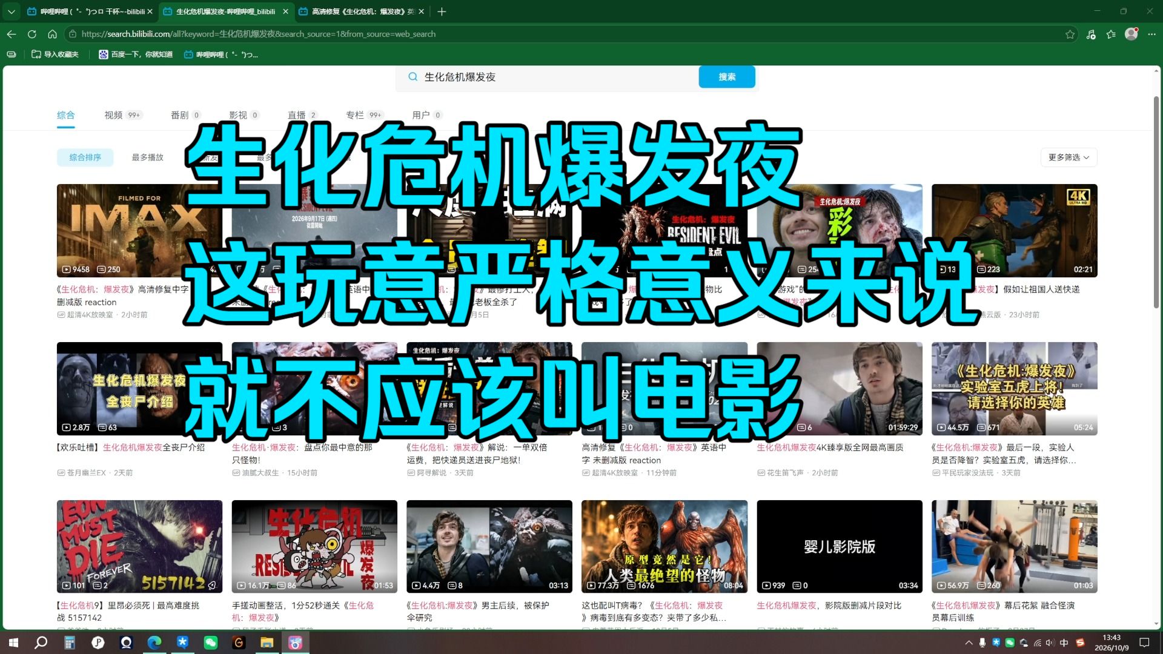
Task: Open the volume icon in system tray
Action: (1050, 642)
